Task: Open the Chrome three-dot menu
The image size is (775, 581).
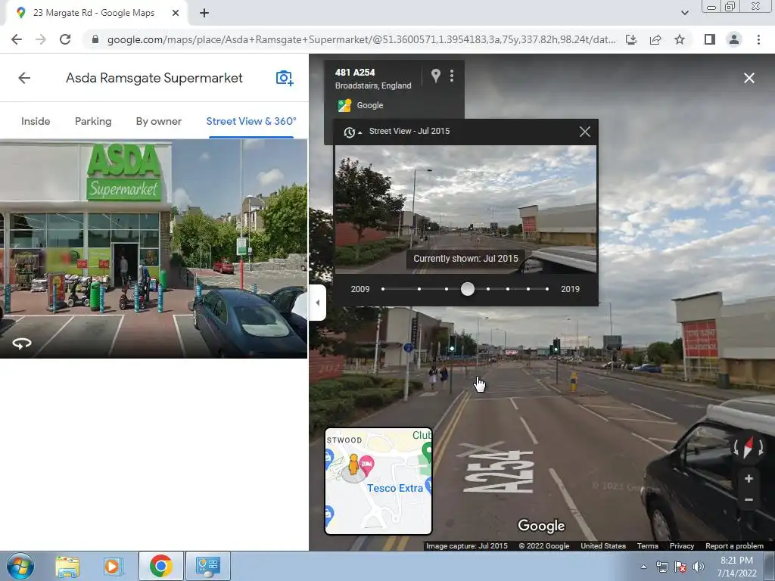Action: (758, 39)
